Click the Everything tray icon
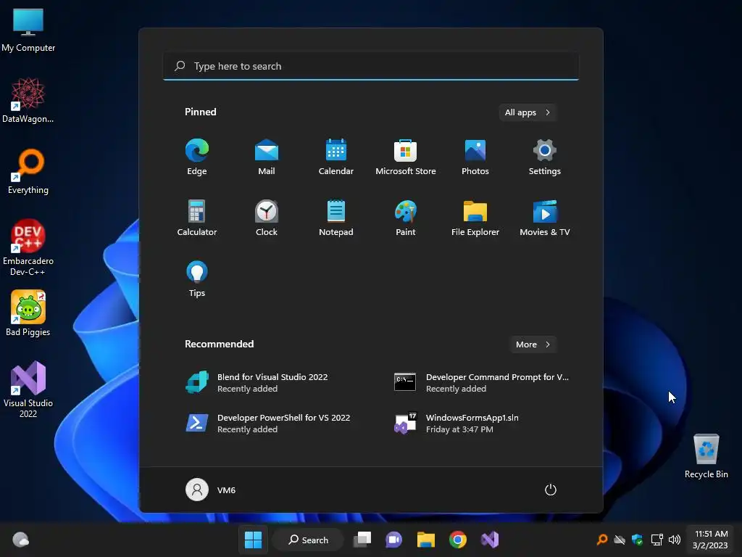 coord(602,540)
